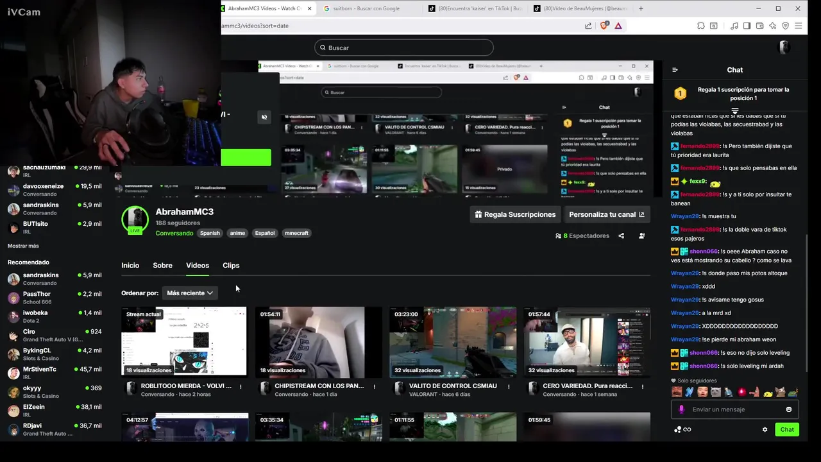Click the Ciro channel avatar
821x462 pixels.
tap(13, 336)
